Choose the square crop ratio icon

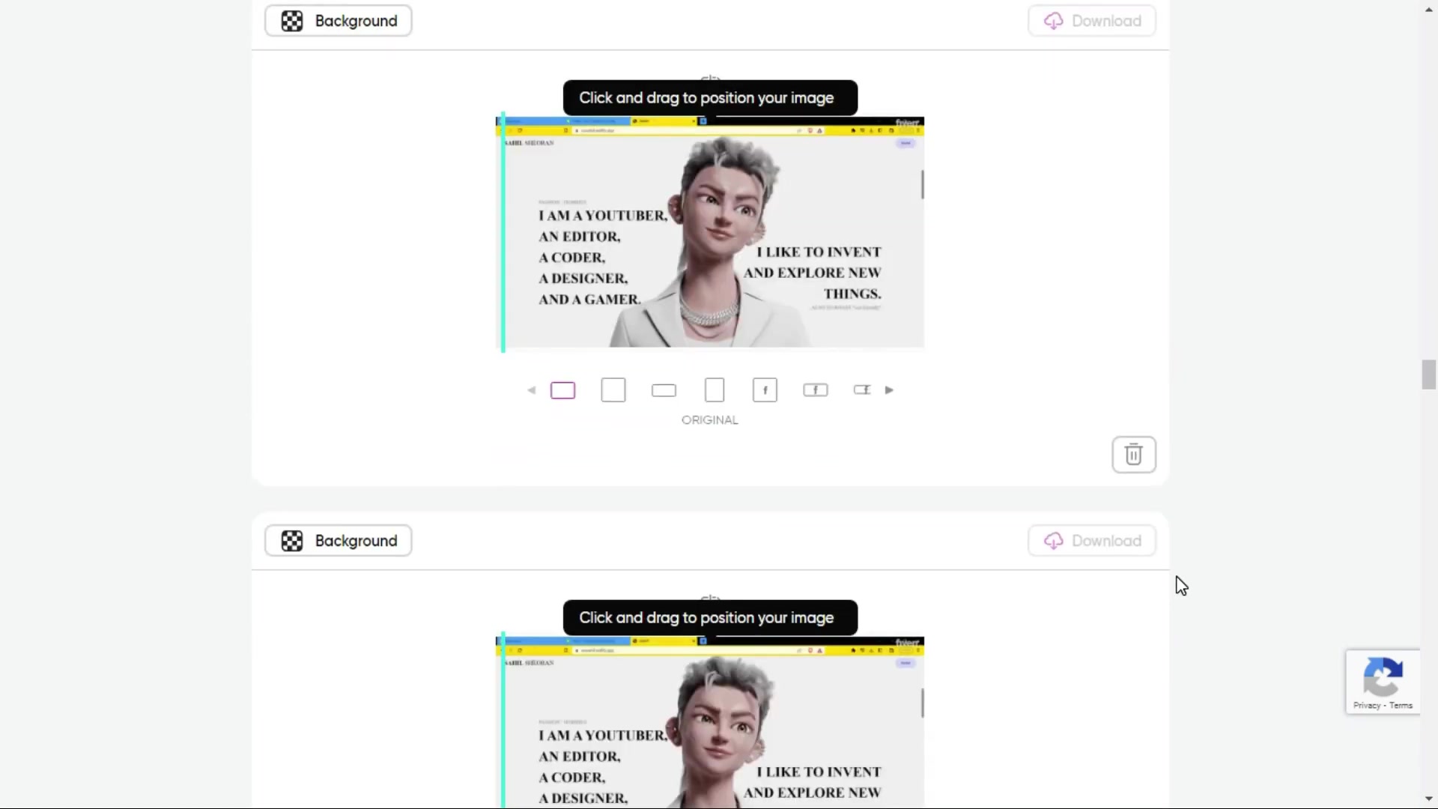tap(613, 390)
